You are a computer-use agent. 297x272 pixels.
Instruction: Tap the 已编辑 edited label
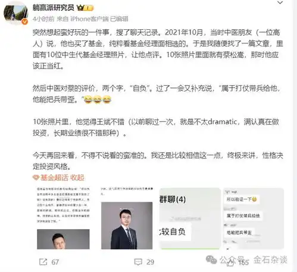[x=119, y=19]
